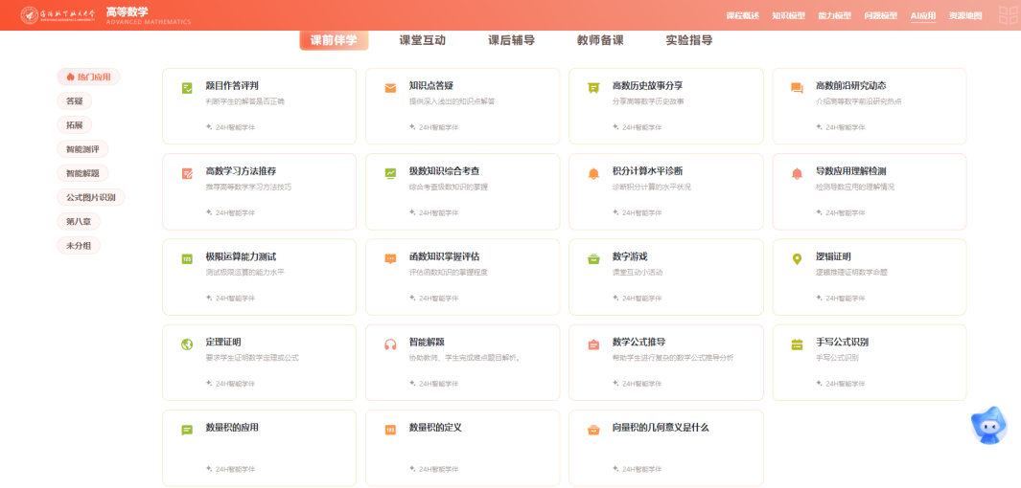
Task: Select the 公式图片识别 category filter
Action: click(x=91, y=197)
